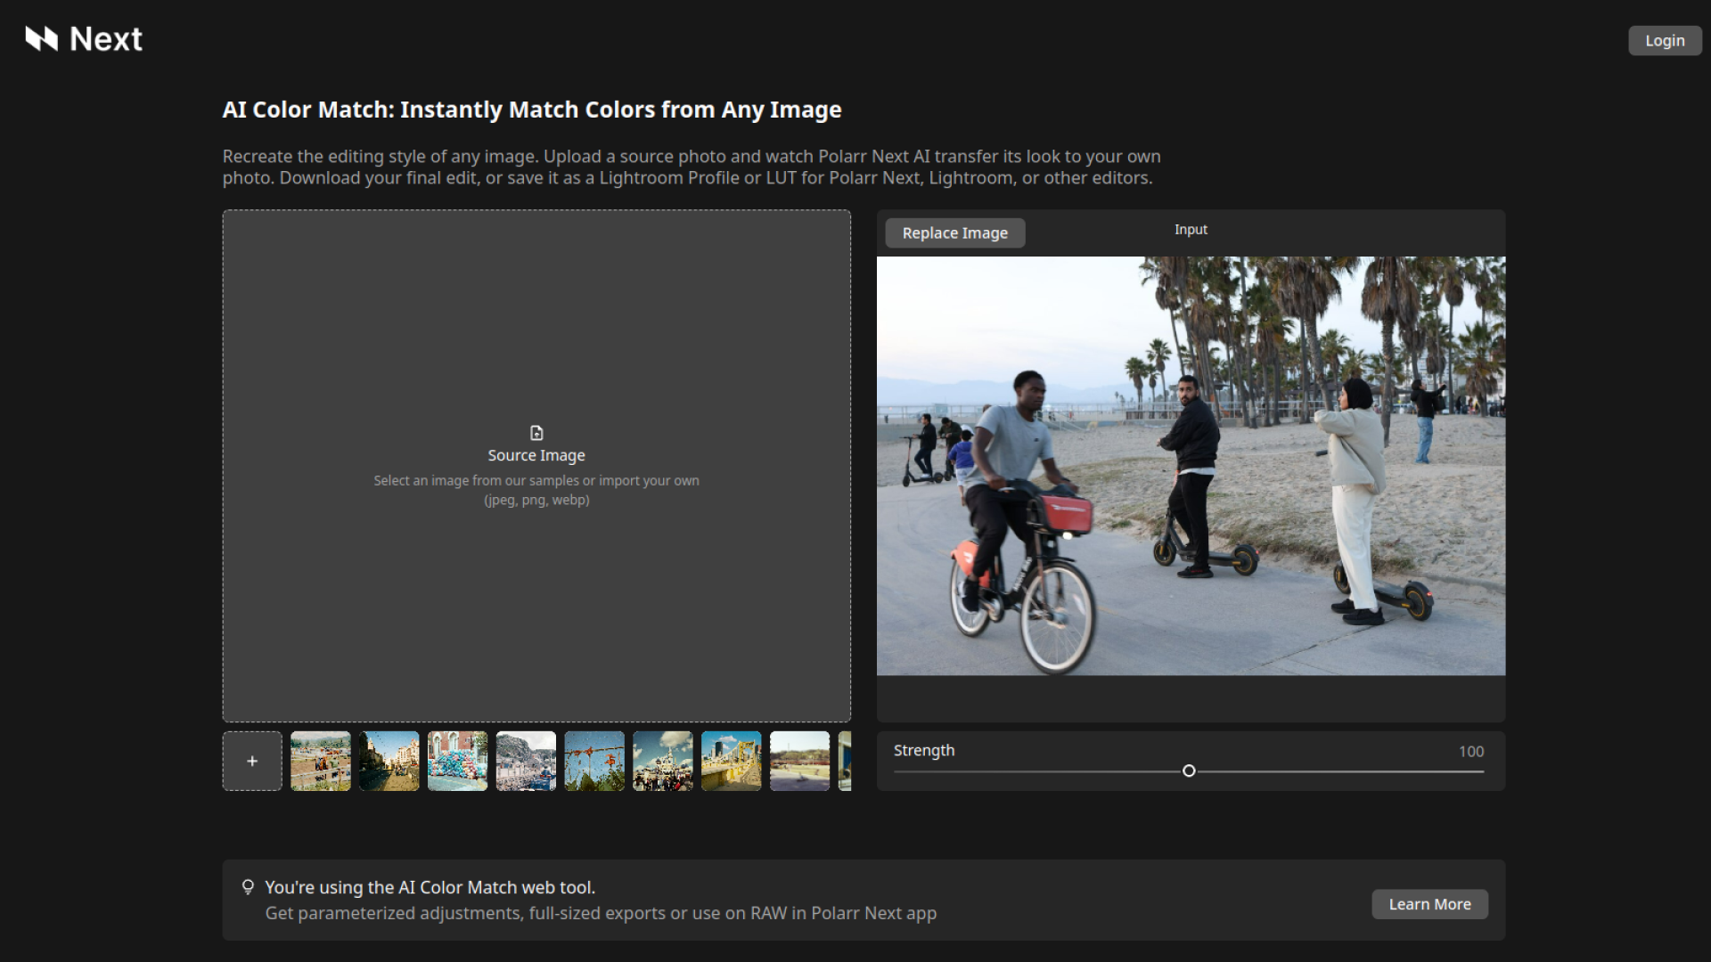The height and width of the screenshot is (962, 1711).
Task: Click the plus button to import a sample
Action: (252, 761)
